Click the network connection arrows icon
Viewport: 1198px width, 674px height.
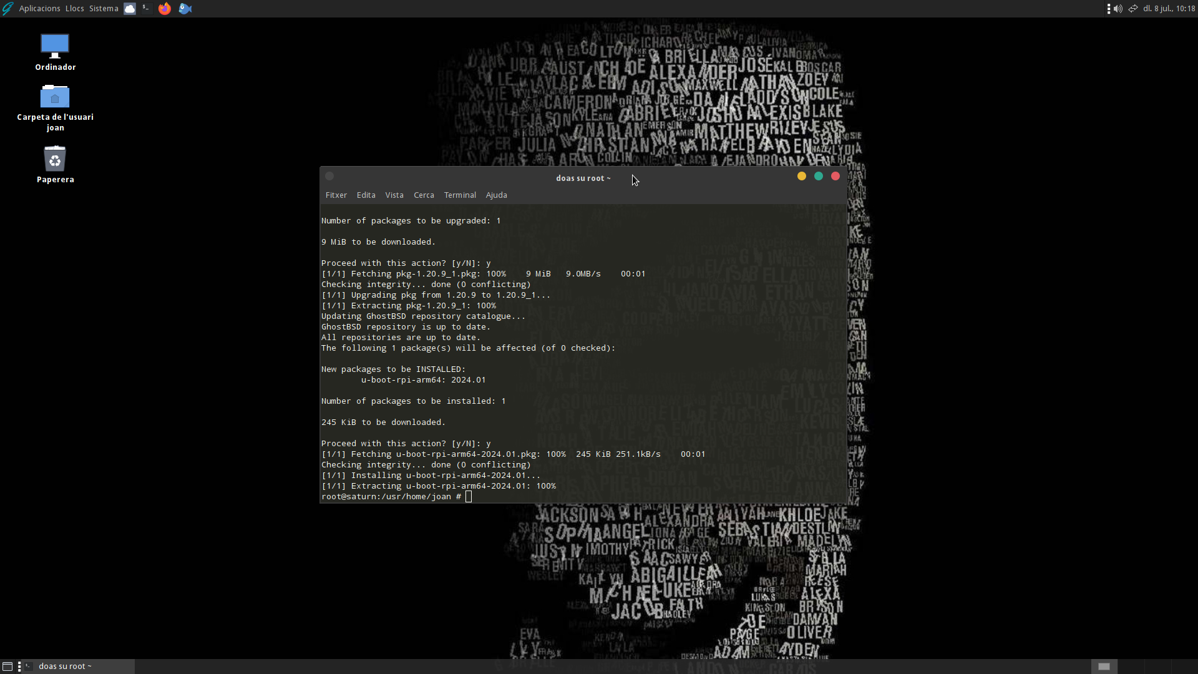[x=1133, y=9]
